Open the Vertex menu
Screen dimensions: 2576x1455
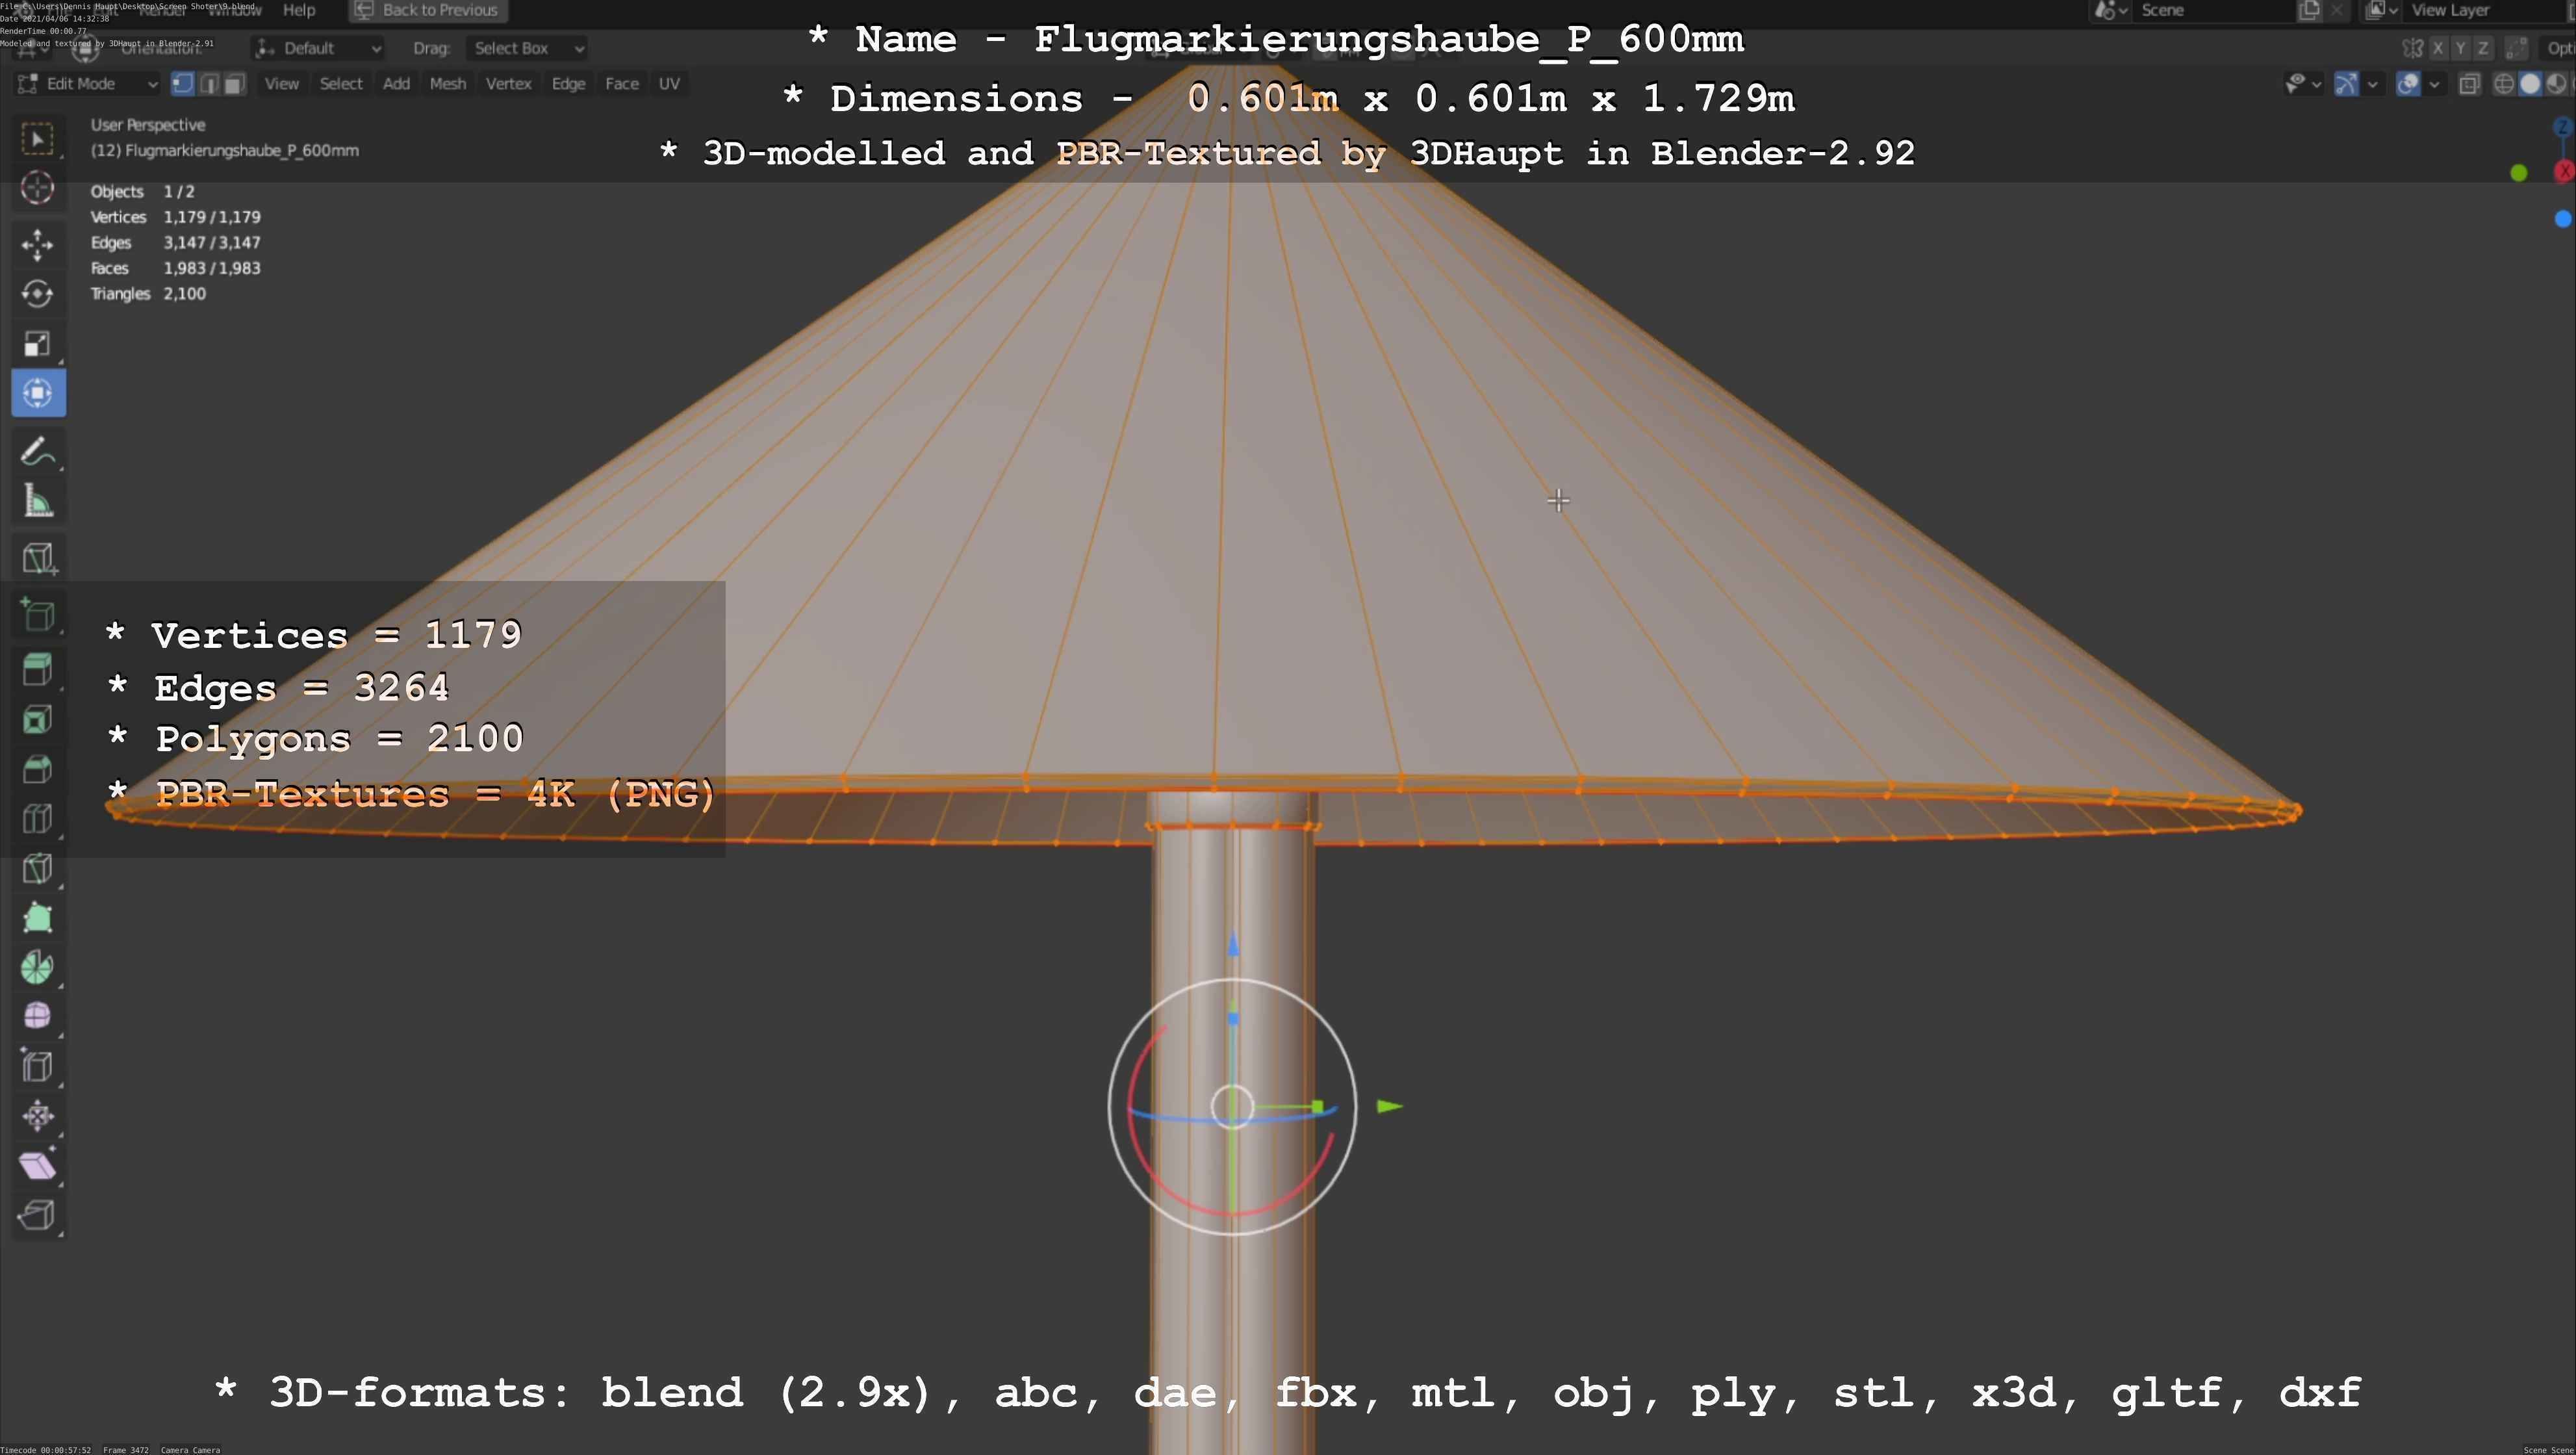click(x=508, y=84)
